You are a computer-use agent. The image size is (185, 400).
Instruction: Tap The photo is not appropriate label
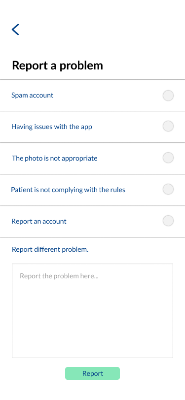pos(55,158)
